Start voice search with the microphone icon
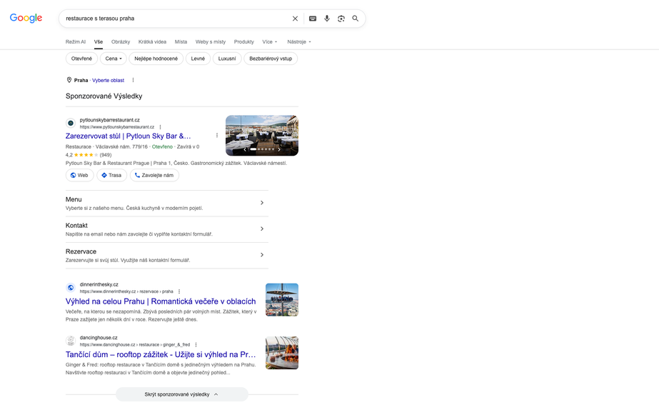The image size is (659, 410). tap(327, 19)
